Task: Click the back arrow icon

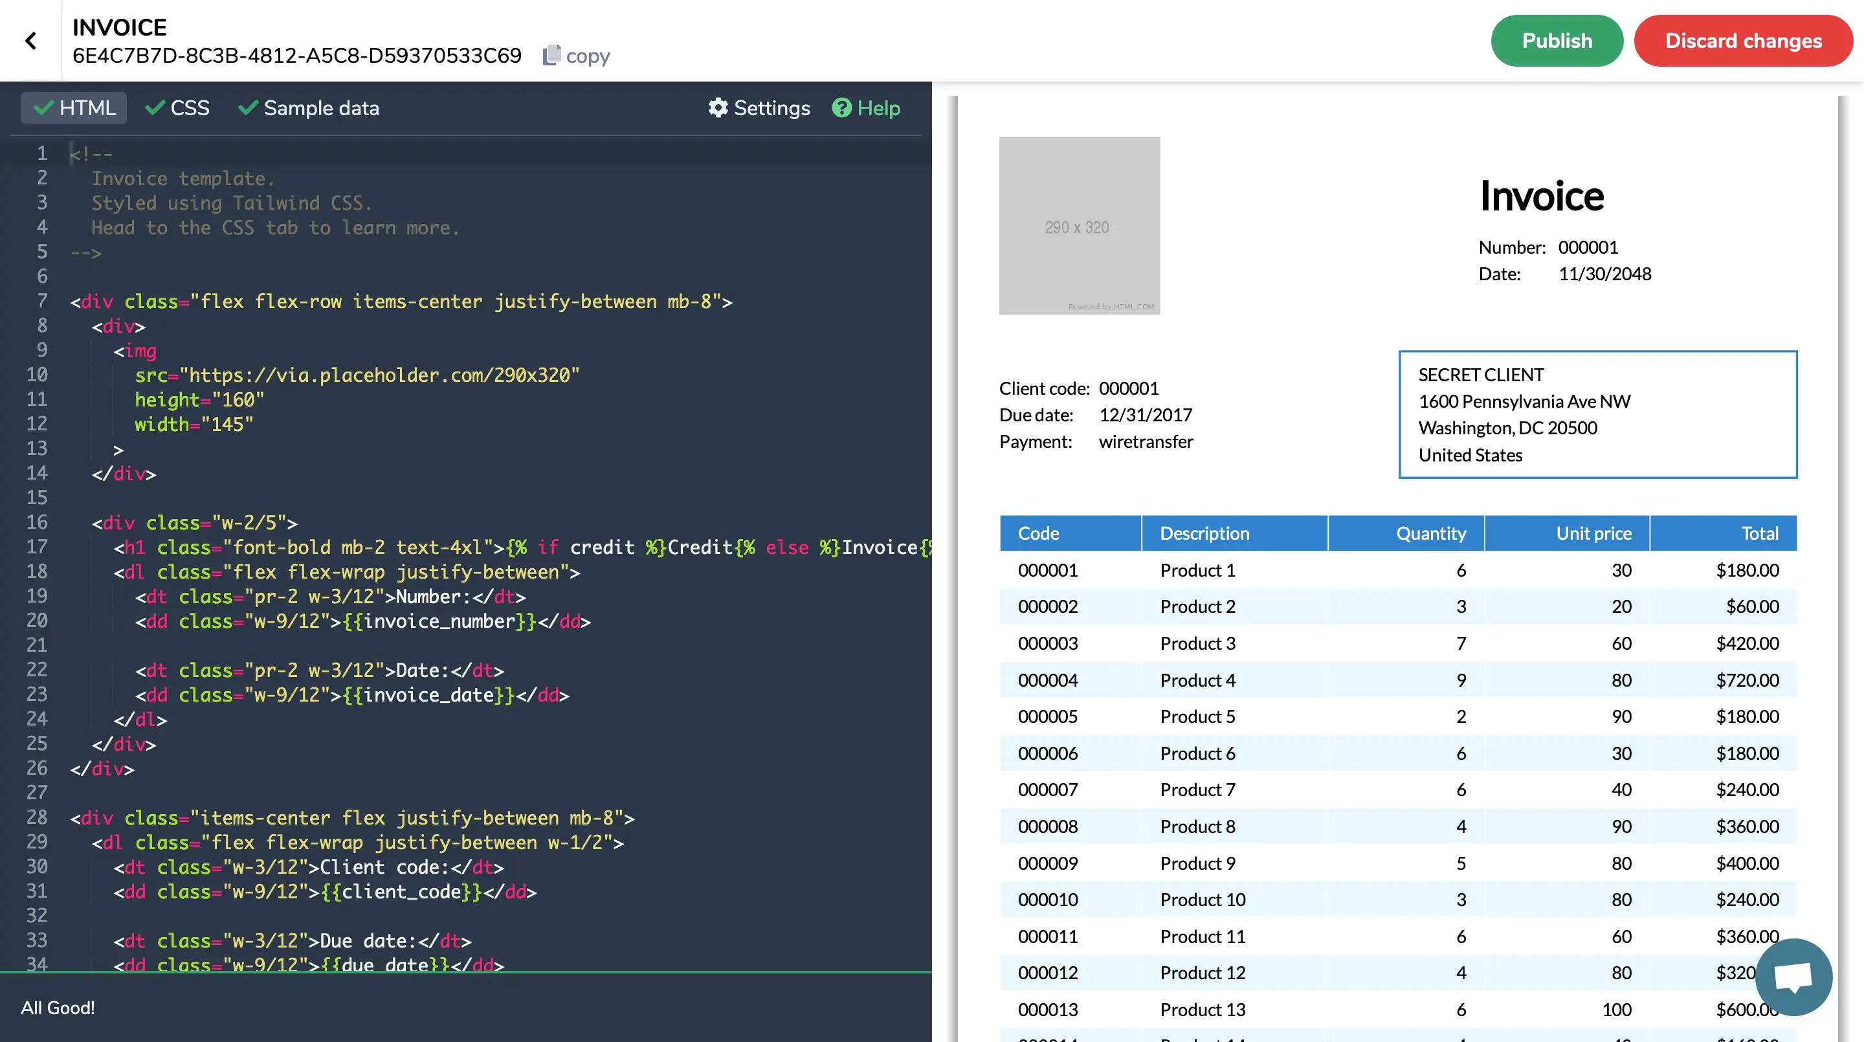Action: click(30, 41)
